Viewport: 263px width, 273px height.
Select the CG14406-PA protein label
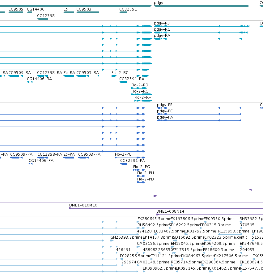click(41, 161)
